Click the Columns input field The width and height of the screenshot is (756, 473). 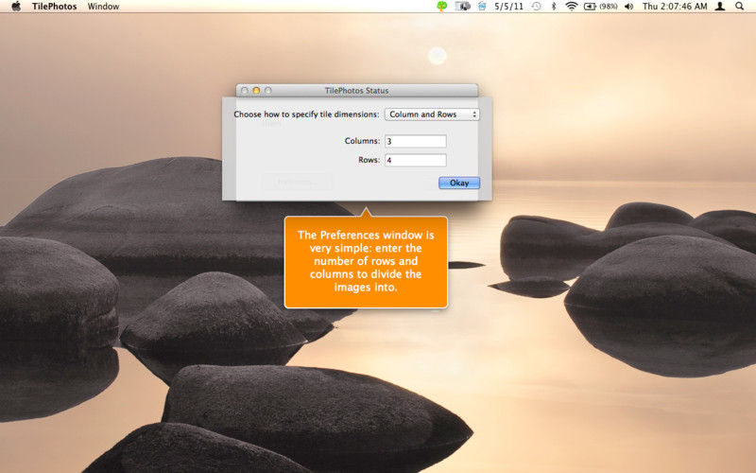click(x=416, y=141)
